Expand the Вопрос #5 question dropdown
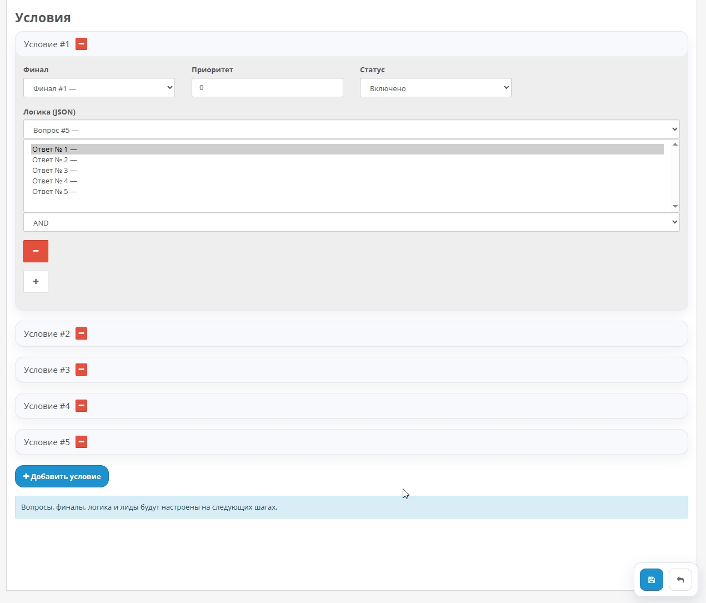The width and height of the screenshot is (706, 603). pos(351,129)
